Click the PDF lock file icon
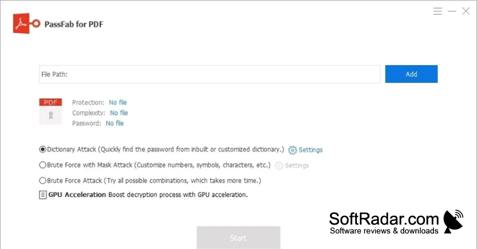477x249 pixels. (50, 111)
